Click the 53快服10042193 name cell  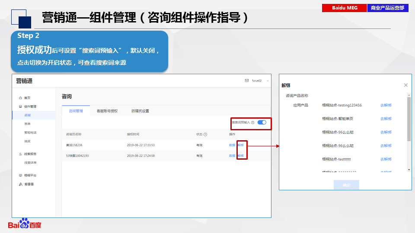77,156
